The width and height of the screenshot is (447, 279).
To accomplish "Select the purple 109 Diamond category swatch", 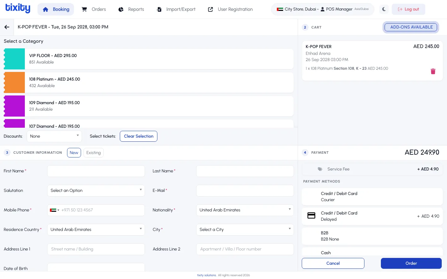I will pos(14,106).
